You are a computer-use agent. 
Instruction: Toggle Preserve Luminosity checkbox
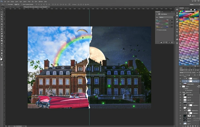click(x=157, y=30)
